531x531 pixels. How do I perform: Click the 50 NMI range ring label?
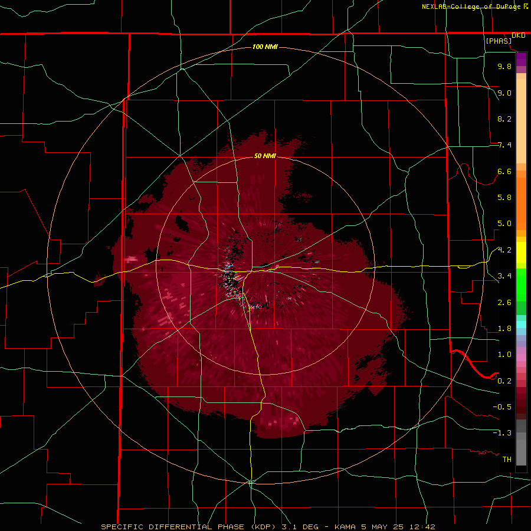point(265,156)
